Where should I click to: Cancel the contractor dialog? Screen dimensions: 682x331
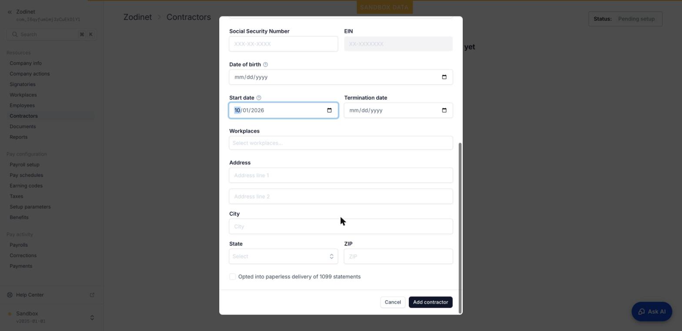point(393,302)
